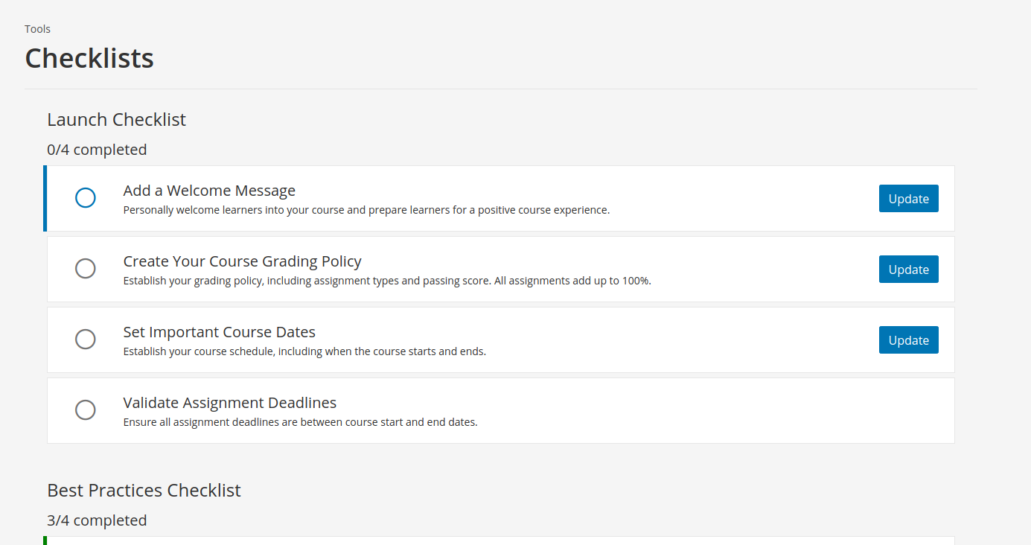Screen dimensions: 1031x545
Task: Click the grading policy description text
Action: [x=387, y=281]
